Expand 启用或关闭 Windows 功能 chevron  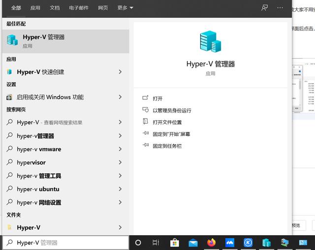point(120,97)
